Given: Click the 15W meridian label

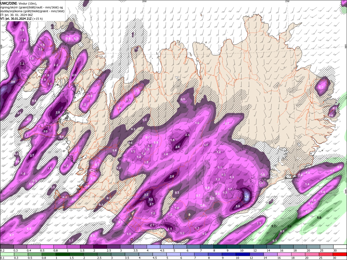Looking at the screenshot, I should (287, 1).
